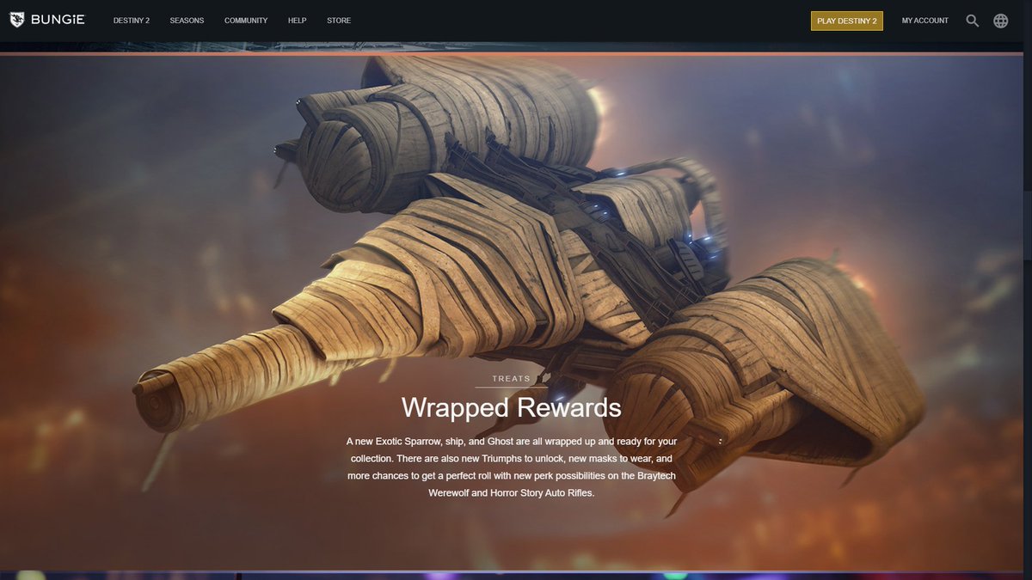Open the search magnifier icon
The width and height of the screenshot is (1032, 580).
pyautogui.click(x=973, y=21)
